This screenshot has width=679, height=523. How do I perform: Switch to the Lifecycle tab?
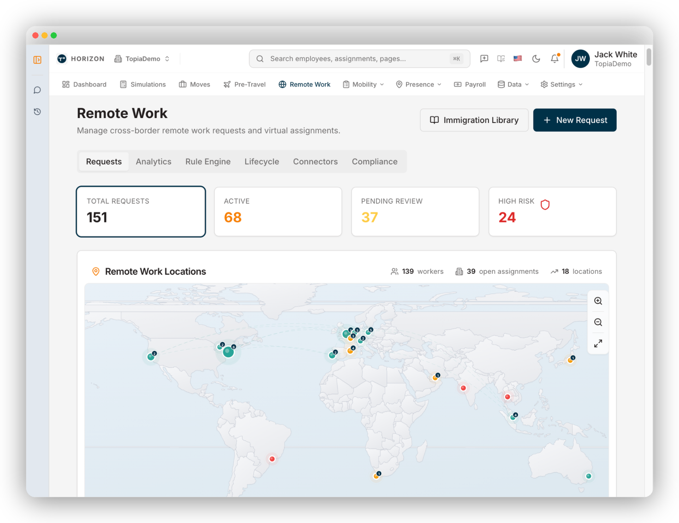pos(262,161)
